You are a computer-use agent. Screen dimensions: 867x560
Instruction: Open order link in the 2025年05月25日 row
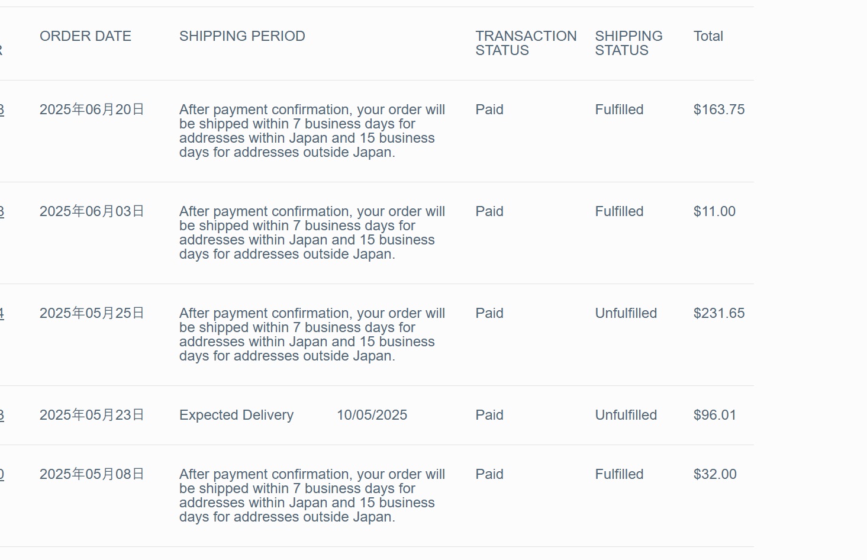click(x=2, y=313)
